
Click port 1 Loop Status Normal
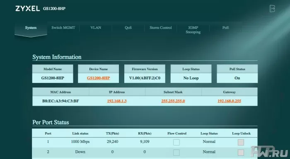point(209,142)
